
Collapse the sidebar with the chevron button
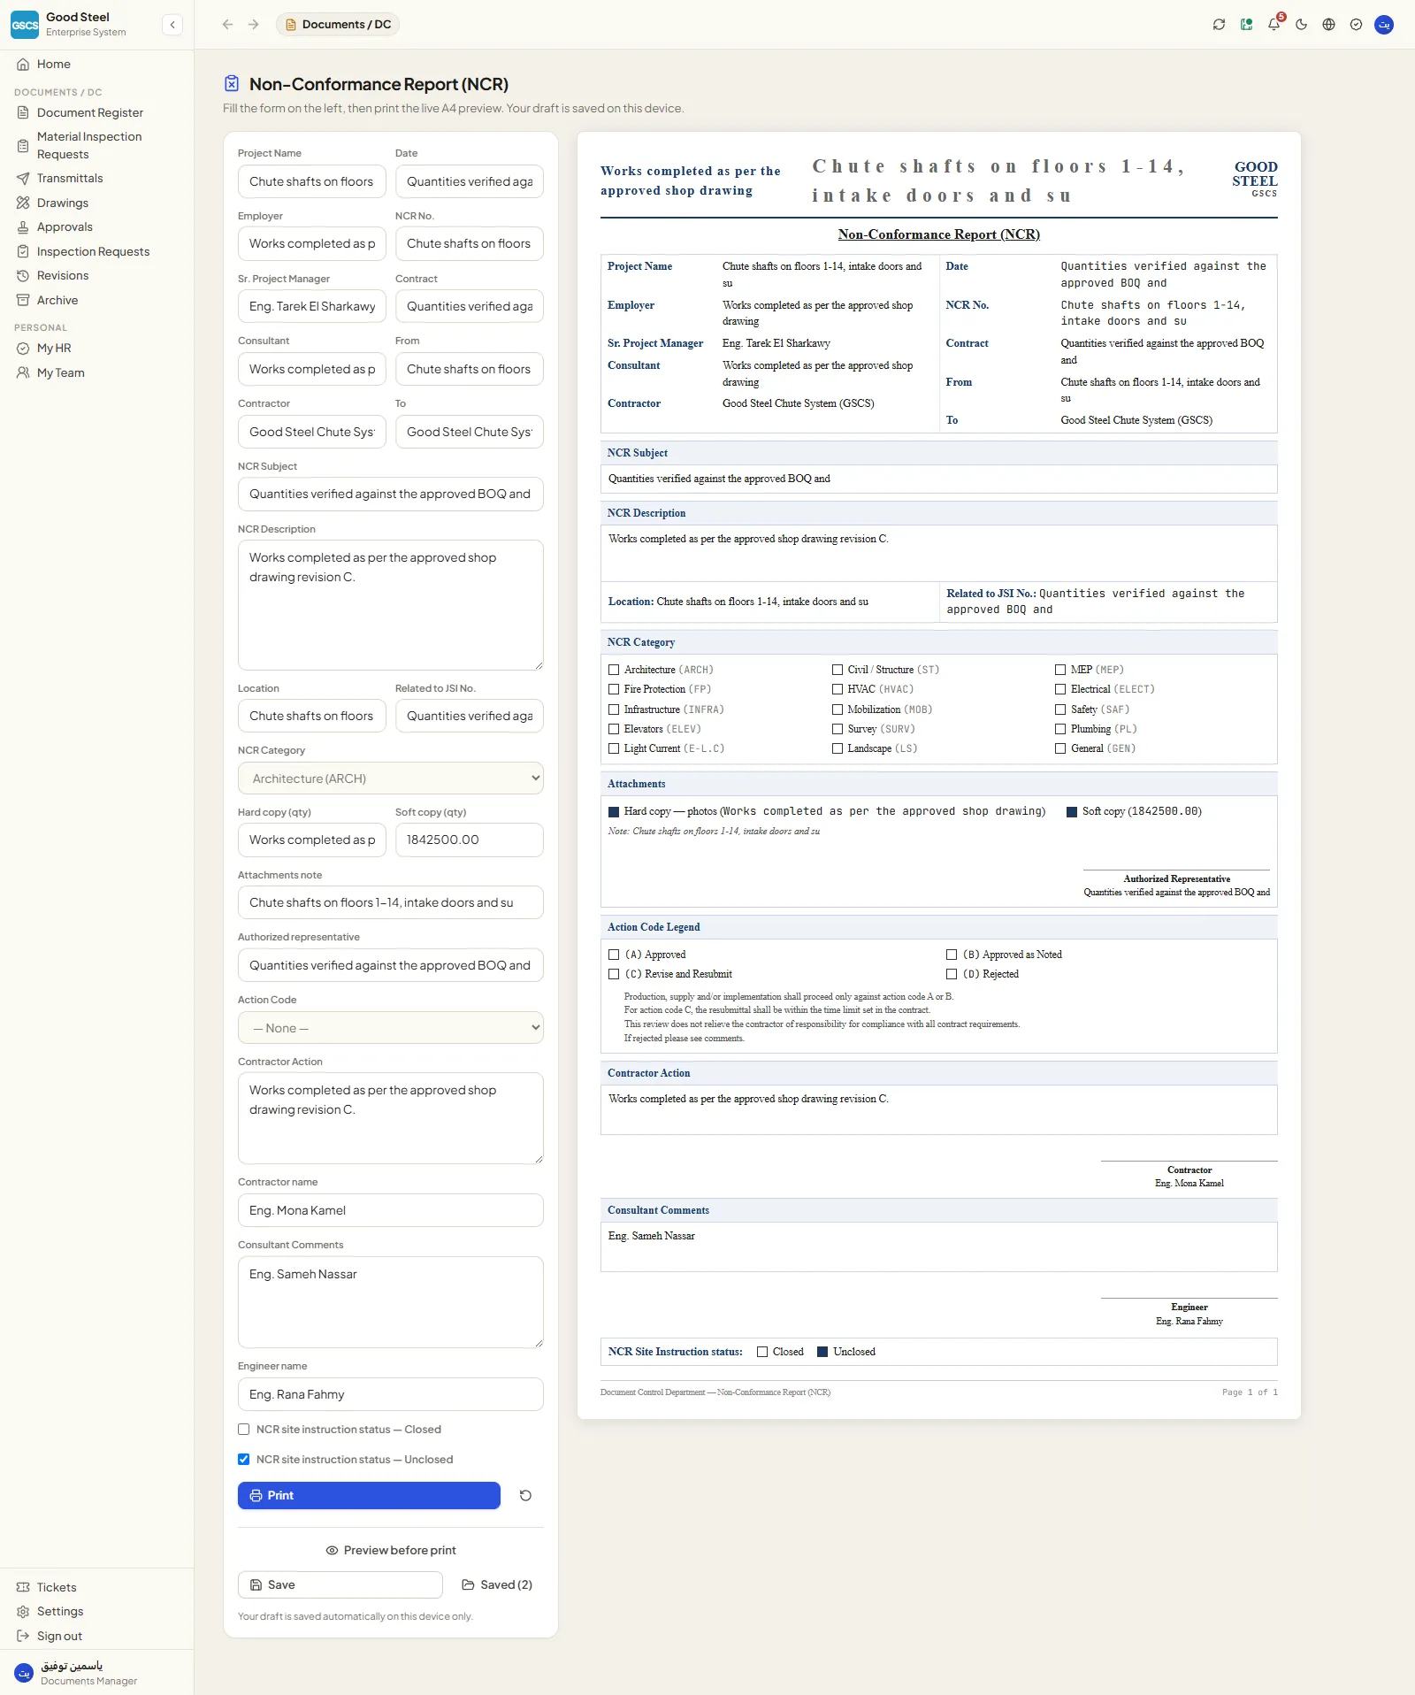(x=172, y=25)
